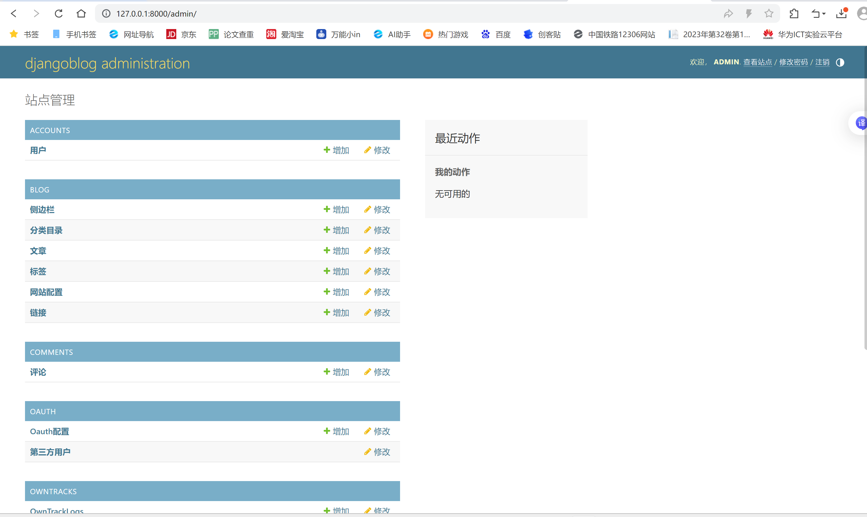Click the share arrow icon
867x517 pixels.
tap(728, 13)
